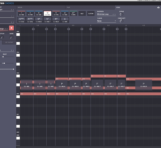Open the Flavor dropdown showing None
Image resolution: width=161 pixels, height=148 pixels.
[x=106, y=21]
